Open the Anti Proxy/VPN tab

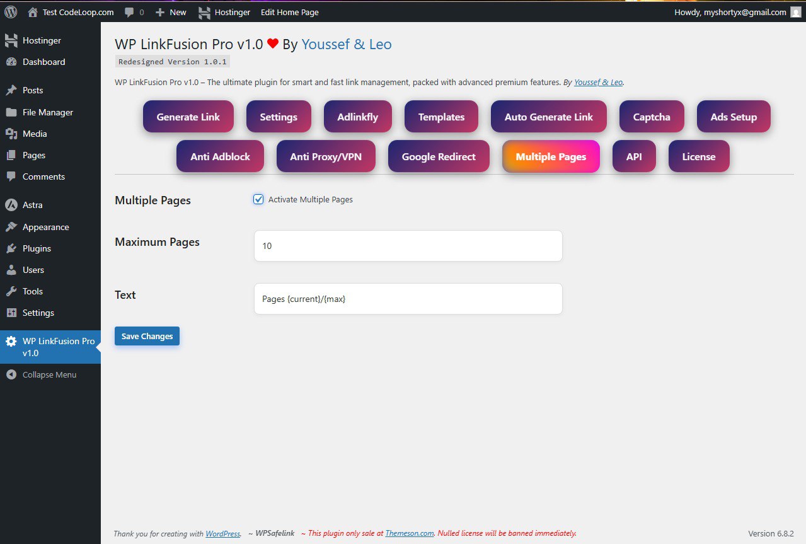[x=326, y=156]
